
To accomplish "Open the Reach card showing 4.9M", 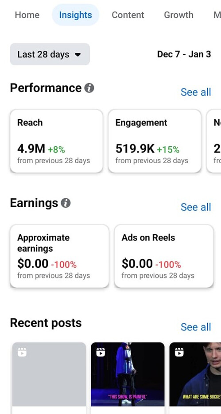I will click(56, 141).
